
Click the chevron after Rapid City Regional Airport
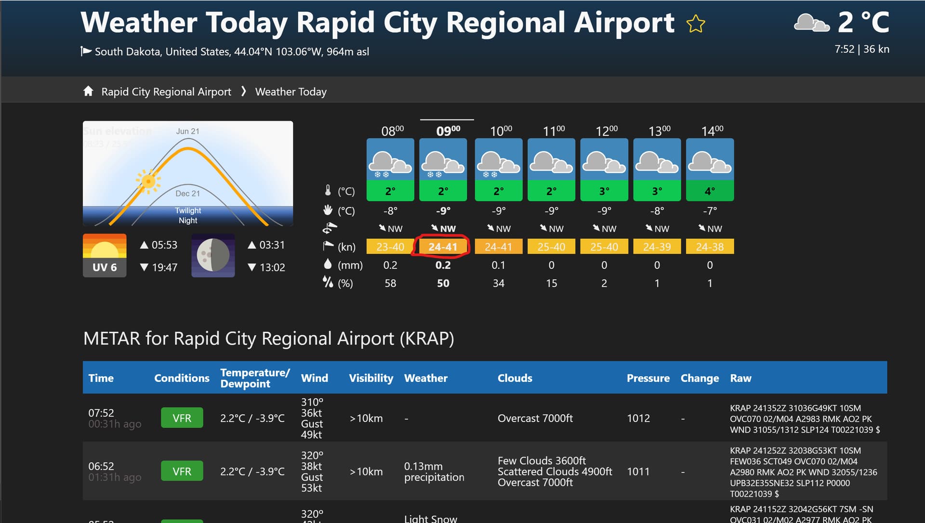click(243, 91)
